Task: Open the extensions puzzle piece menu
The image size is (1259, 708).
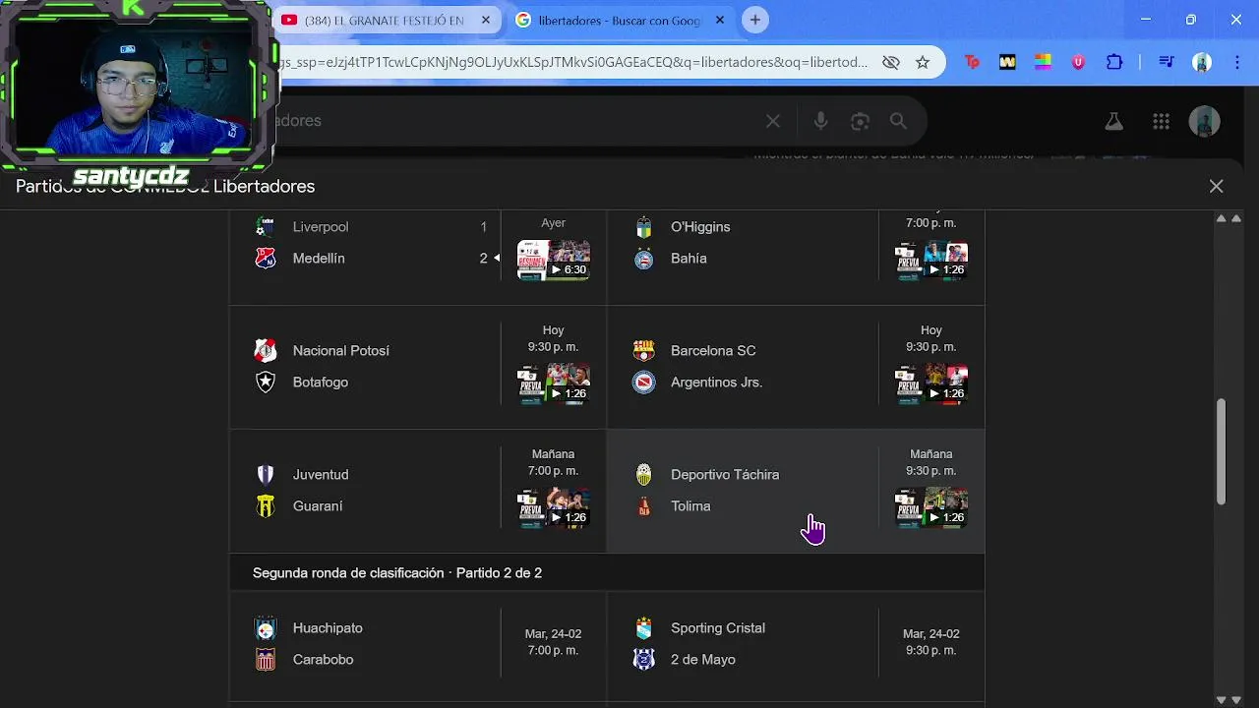Action: click(x=1114, y=62)
